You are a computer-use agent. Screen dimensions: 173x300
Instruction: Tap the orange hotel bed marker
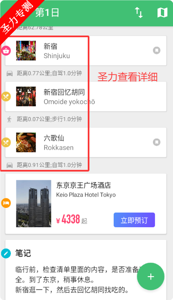tap(6, 203)
